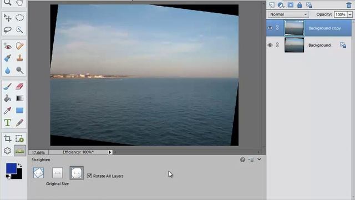The image size is (355, 200).
Task: Select the Lasso tool
Action: (7, 29)
